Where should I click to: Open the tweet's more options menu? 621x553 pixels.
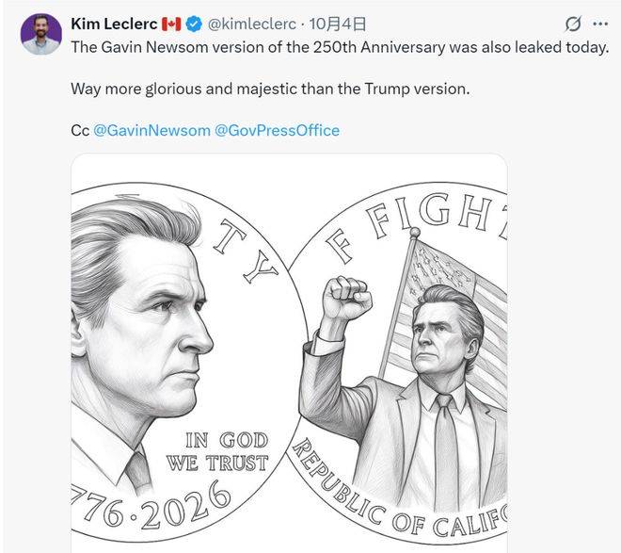click(x=600, y=24)
